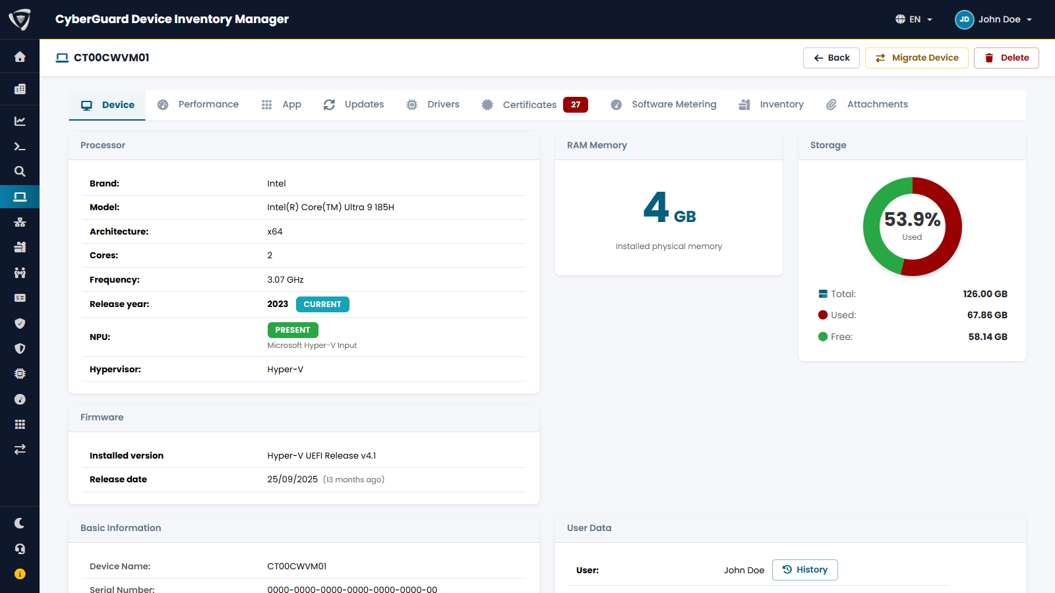Open the John Doe user menu
This screenshot has width=1055, height=593.
(994, 19)
